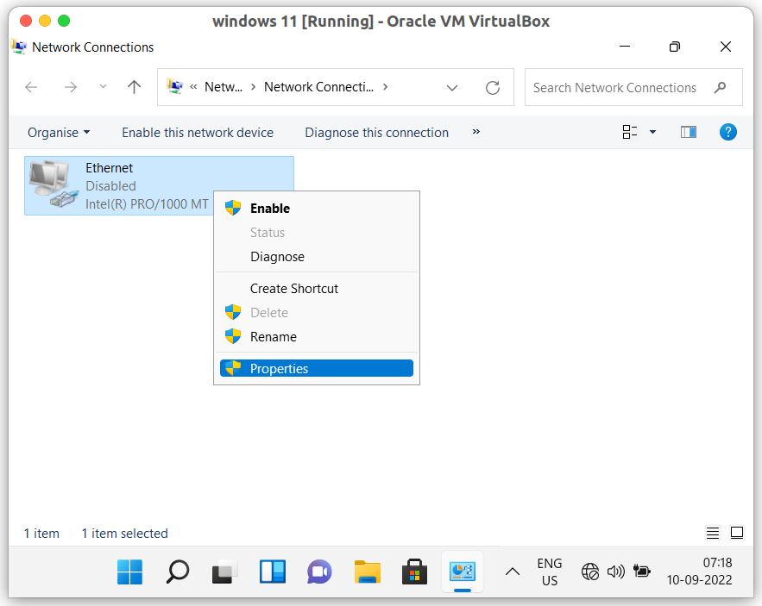
Task: Open the blue Help question mark icon
Action: (727, 132)
